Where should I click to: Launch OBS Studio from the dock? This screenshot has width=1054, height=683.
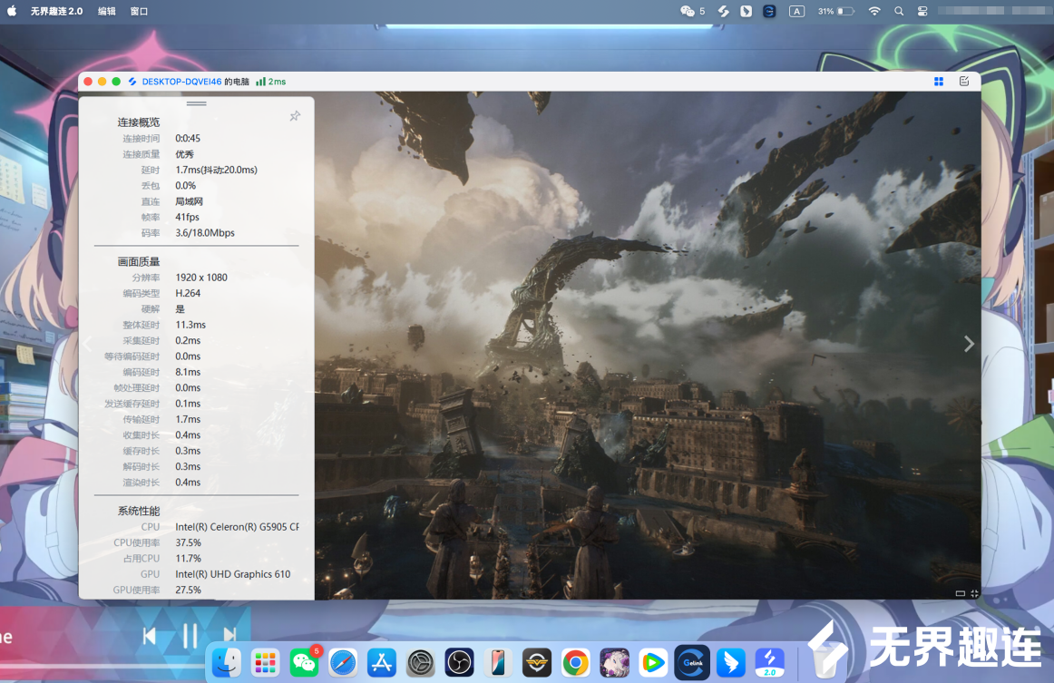click(x=460, y=663)
